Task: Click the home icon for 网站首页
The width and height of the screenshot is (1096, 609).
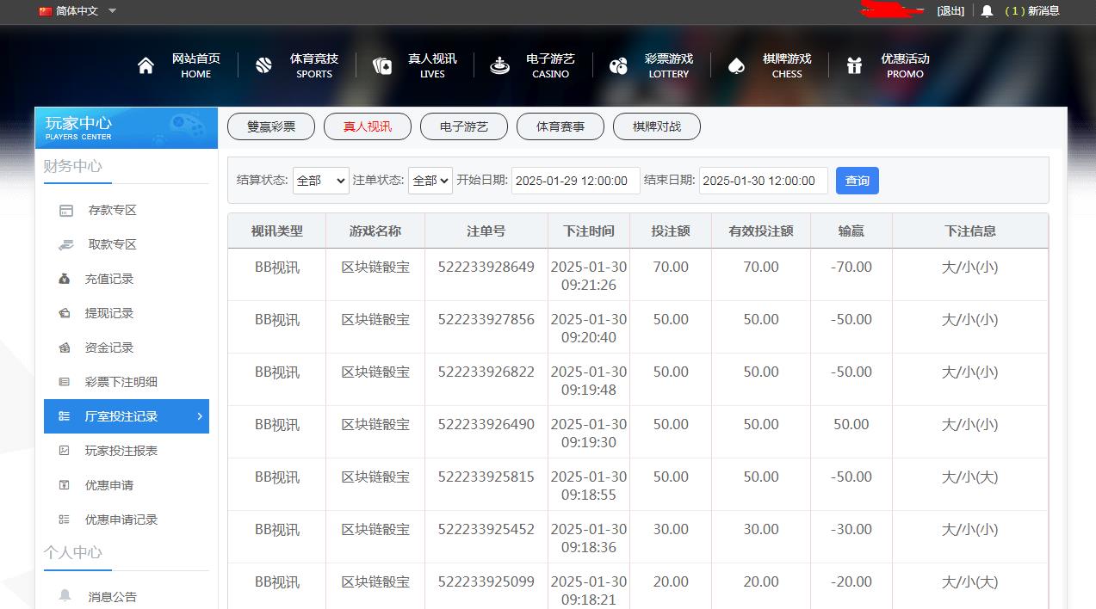Action: coord(146,65)
